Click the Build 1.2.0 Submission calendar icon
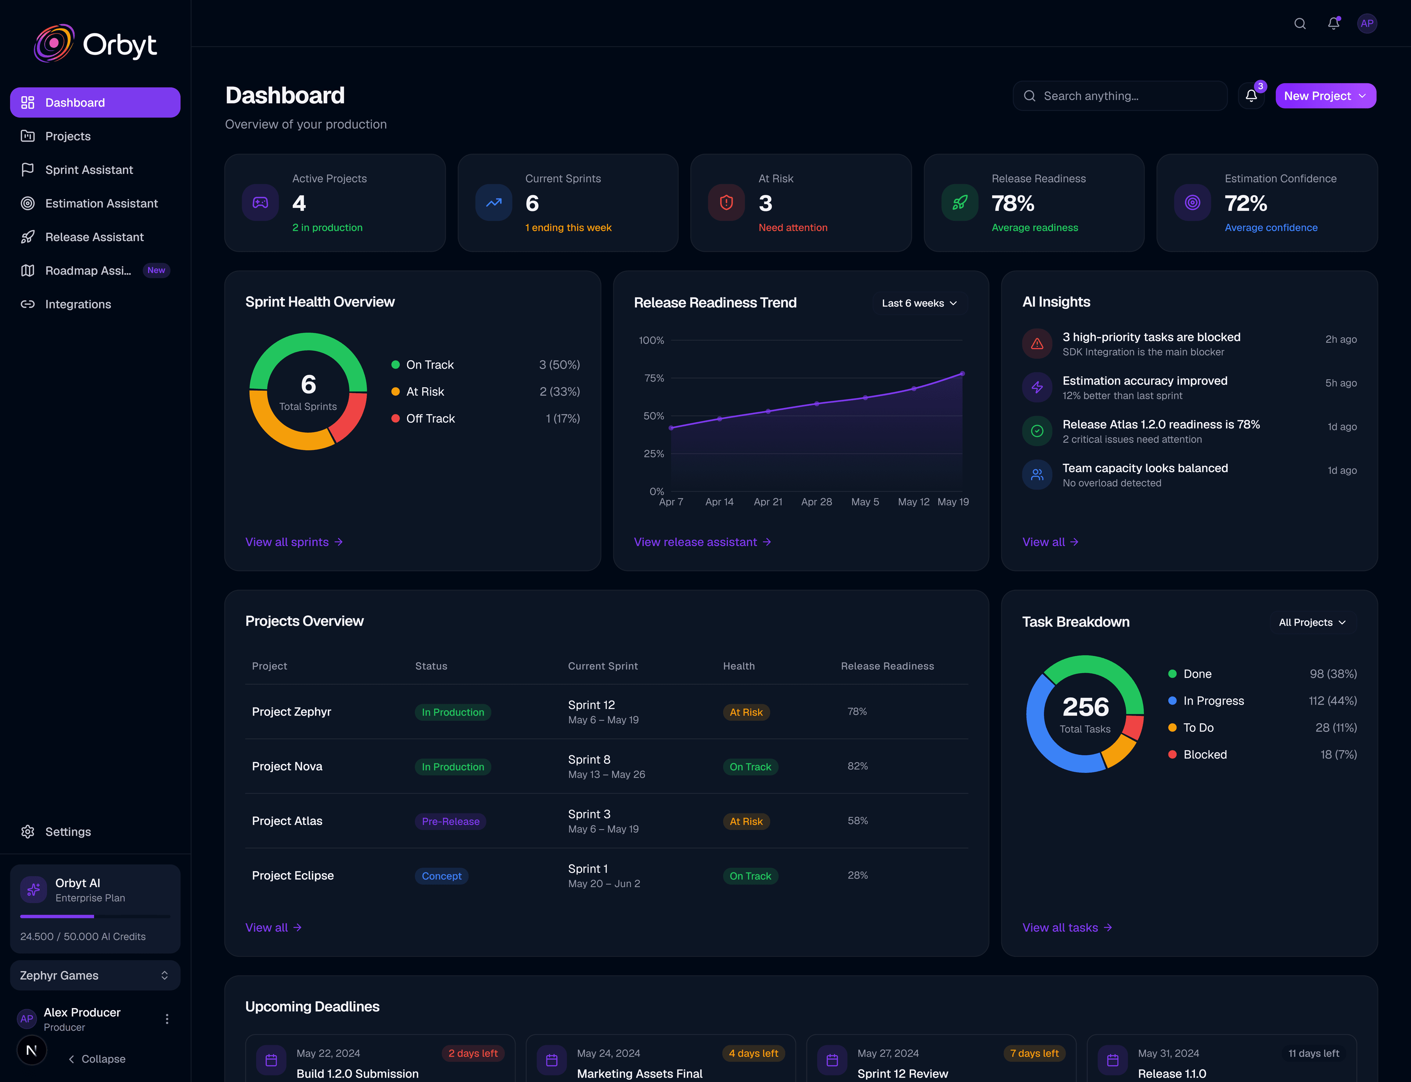The height and width of the screenshot is (1082, 1411). [272, 1060]
